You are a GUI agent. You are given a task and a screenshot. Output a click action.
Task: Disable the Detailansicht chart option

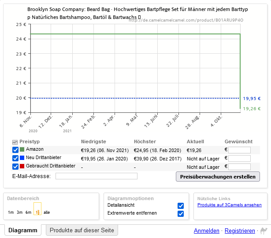[x=180, y=206]
